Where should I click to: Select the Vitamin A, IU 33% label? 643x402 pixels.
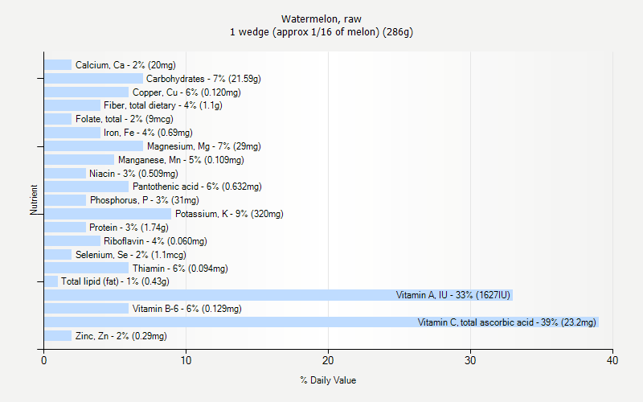[x=453, y=295]
